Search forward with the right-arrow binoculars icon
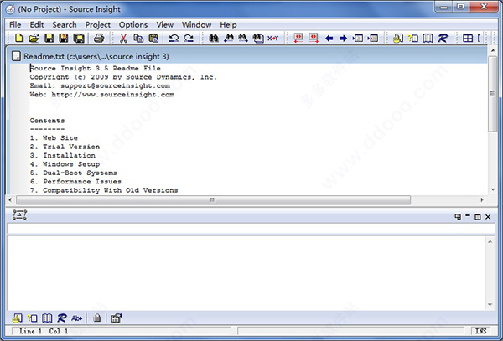The height and width of the screenshot is (341, 503). [x=243, y=39]
